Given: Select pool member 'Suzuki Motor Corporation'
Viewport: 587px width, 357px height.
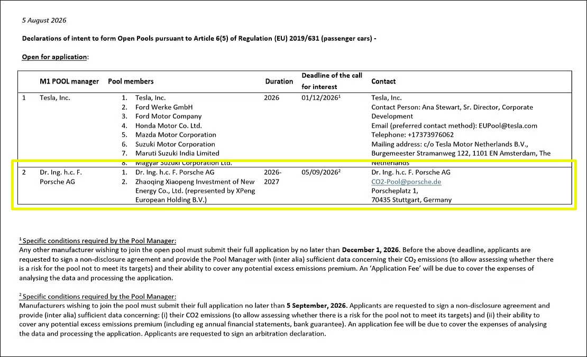Looking at the screenshot, I should pyautogui.click(x=175, y=144).
